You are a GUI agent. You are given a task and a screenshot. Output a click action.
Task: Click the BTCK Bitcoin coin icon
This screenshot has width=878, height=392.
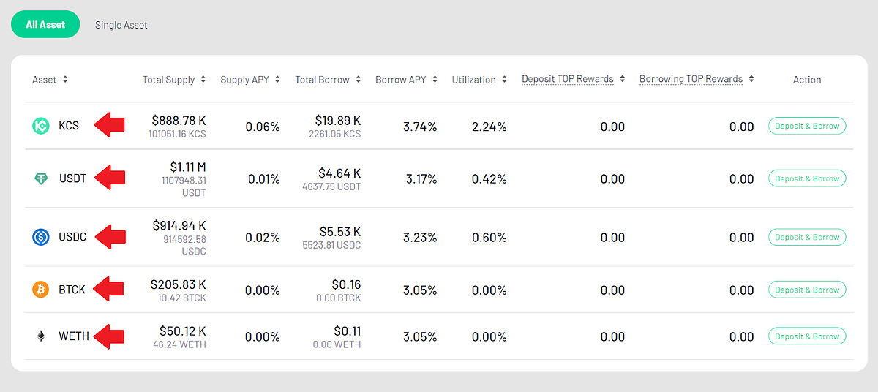tap(41, 290)
